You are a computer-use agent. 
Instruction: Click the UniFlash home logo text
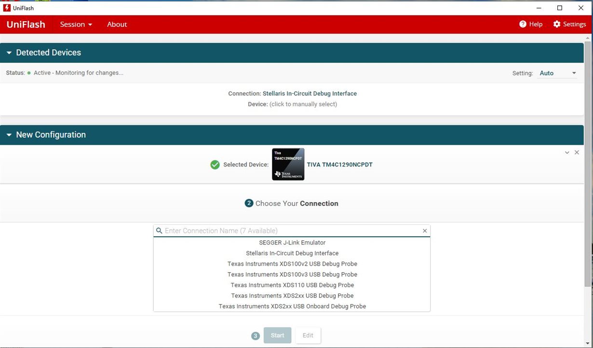point(26,25)
